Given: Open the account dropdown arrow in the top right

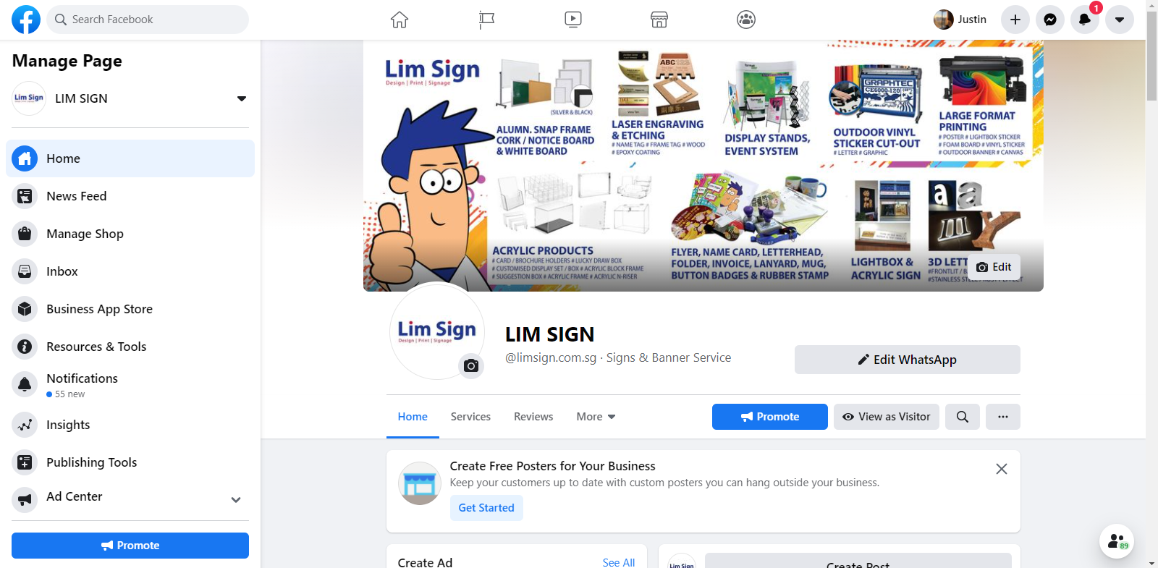Looking at the screenshot, I should (1119, 20).
